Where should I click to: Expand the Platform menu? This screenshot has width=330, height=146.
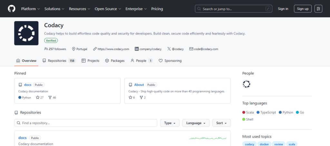pos(31,9)
